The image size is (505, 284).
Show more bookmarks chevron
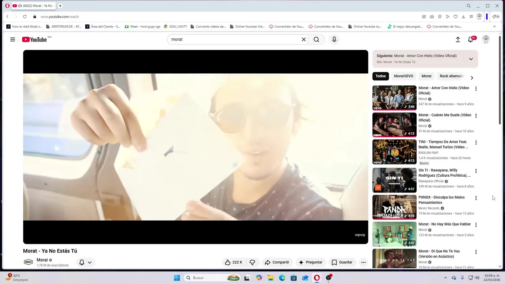(494, 27)
